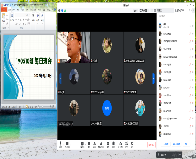The height and width of the screenshot is (159, 196).
Task: Open the Insert tab in PowerPoint ribbon
Action: pyautogui.click(x=14, y=9)
